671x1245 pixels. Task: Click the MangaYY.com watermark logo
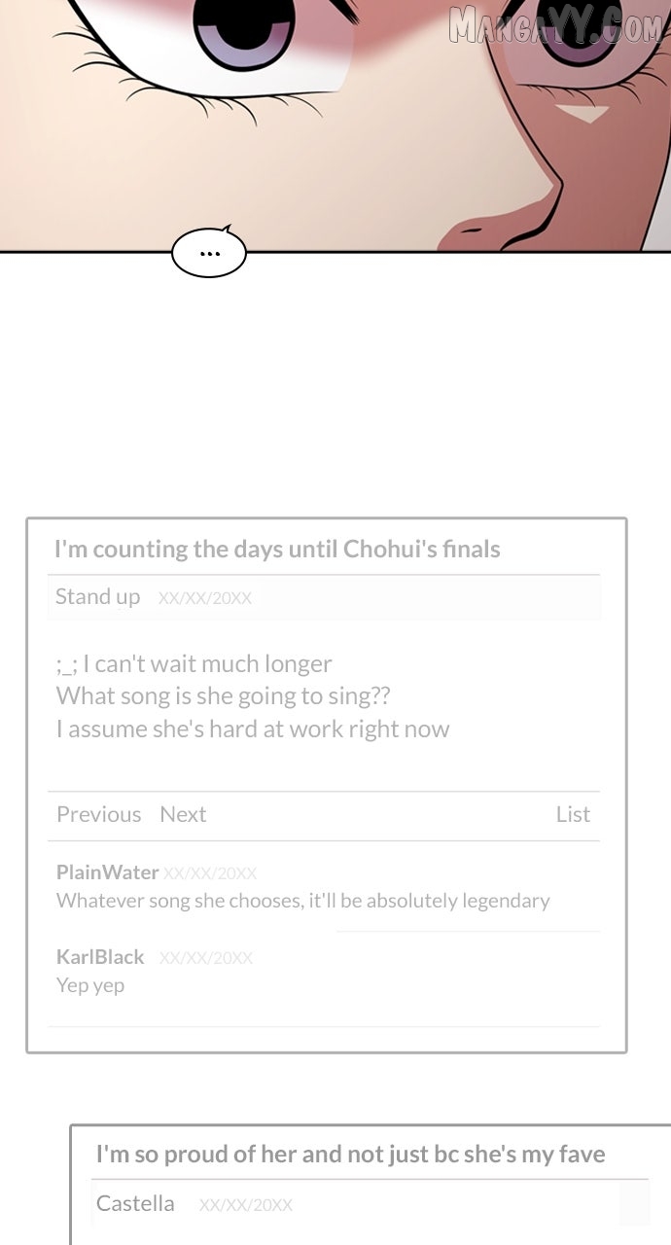(x=555, y=24)
